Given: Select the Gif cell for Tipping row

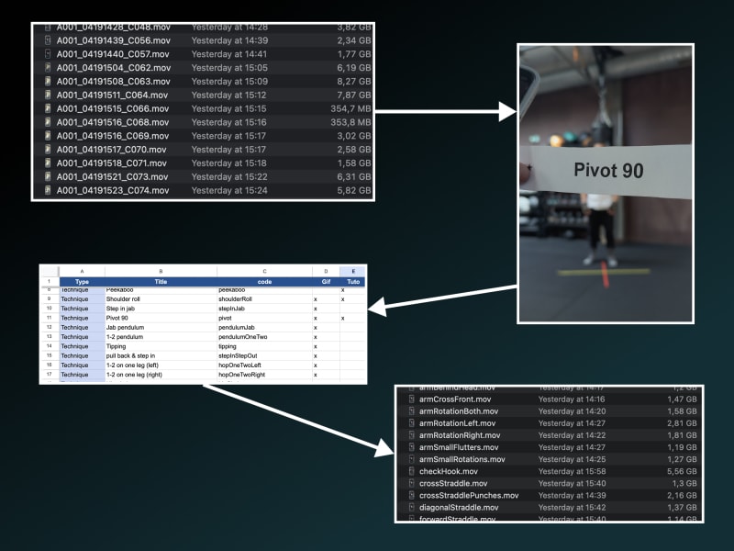Looking at the screenshot, I should (315, 346).
